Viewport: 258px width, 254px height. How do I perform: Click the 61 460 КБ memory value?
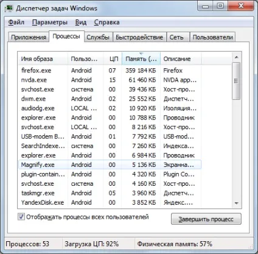click(142, 80)
